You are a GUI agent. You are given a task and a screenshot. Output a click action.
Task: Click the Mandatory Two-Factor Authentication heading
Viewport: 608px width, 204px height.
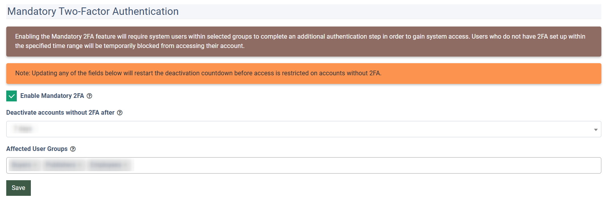(93, 11)
